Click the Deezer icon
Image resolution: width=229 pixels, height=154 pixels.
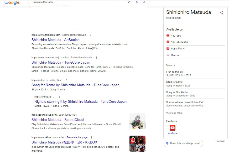coord(168,55)
